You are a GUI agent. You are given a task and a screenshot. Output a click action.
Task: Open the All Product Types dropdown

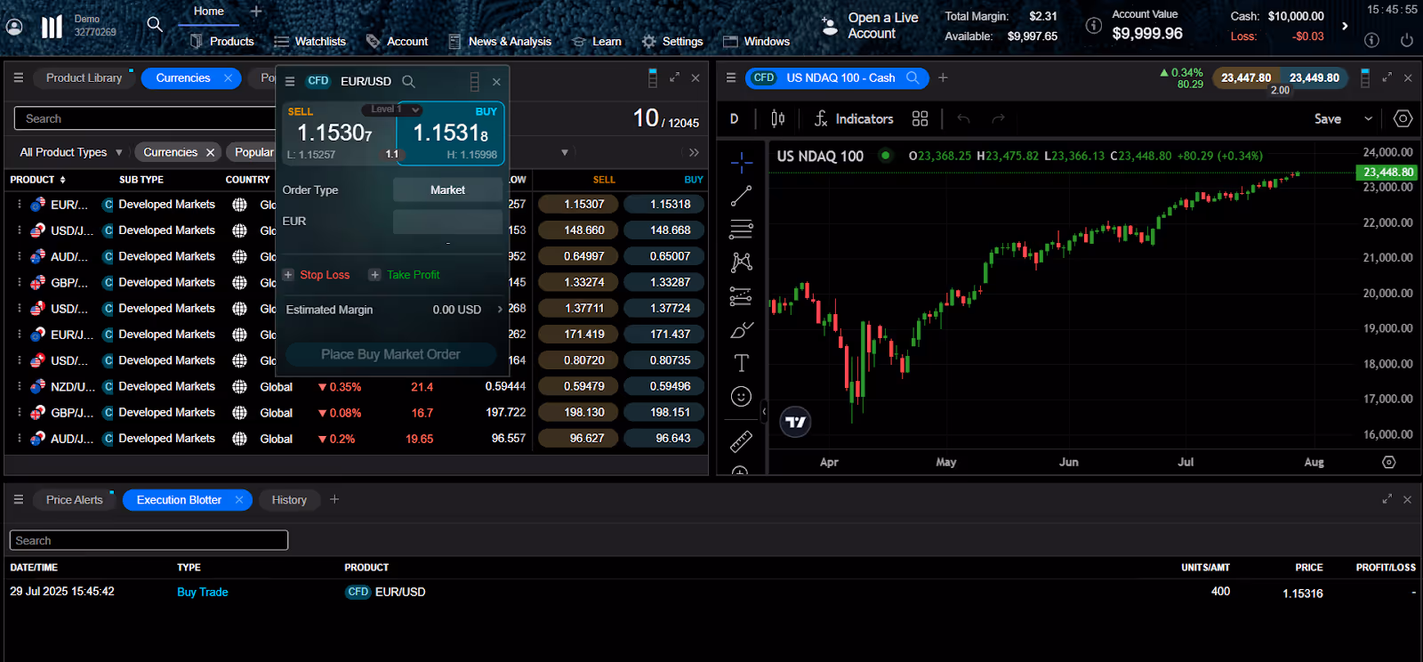(x=71, y=152)
